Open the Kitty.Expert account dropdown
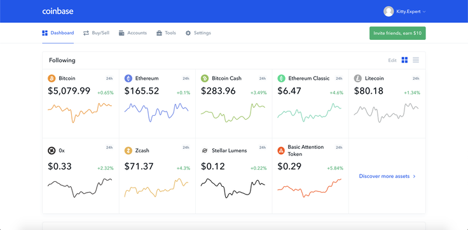The image size is (468, 230). pyautogui.click(x=404, y=11)
